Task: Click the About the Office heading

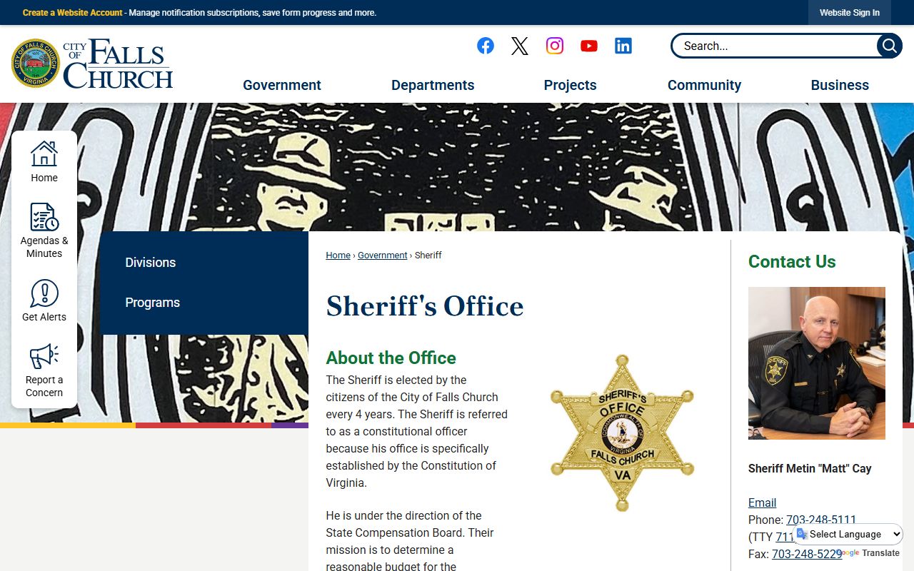Action: [391, 358]
